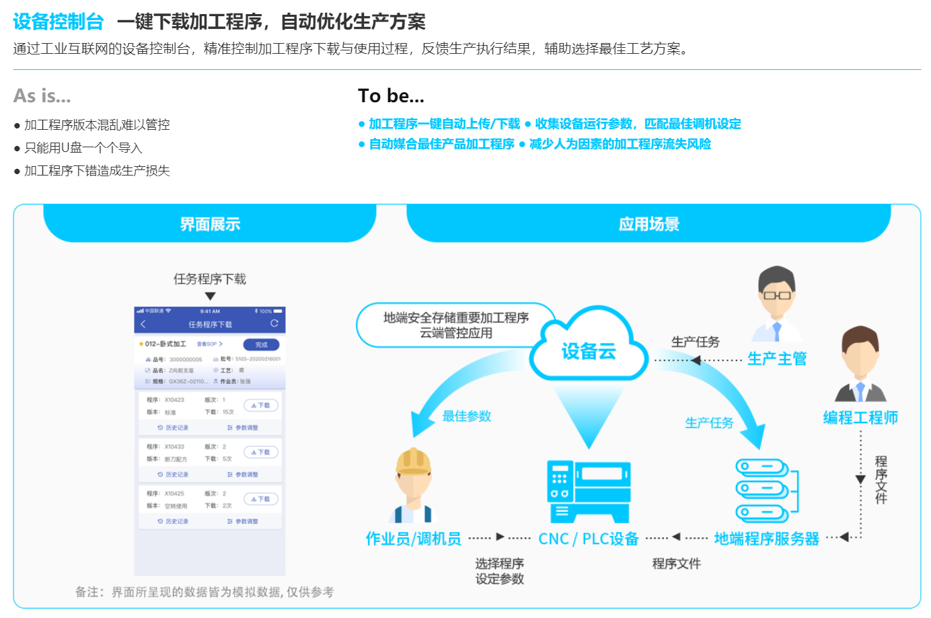Switch to the 应用场景 tab

pos(648,224)
